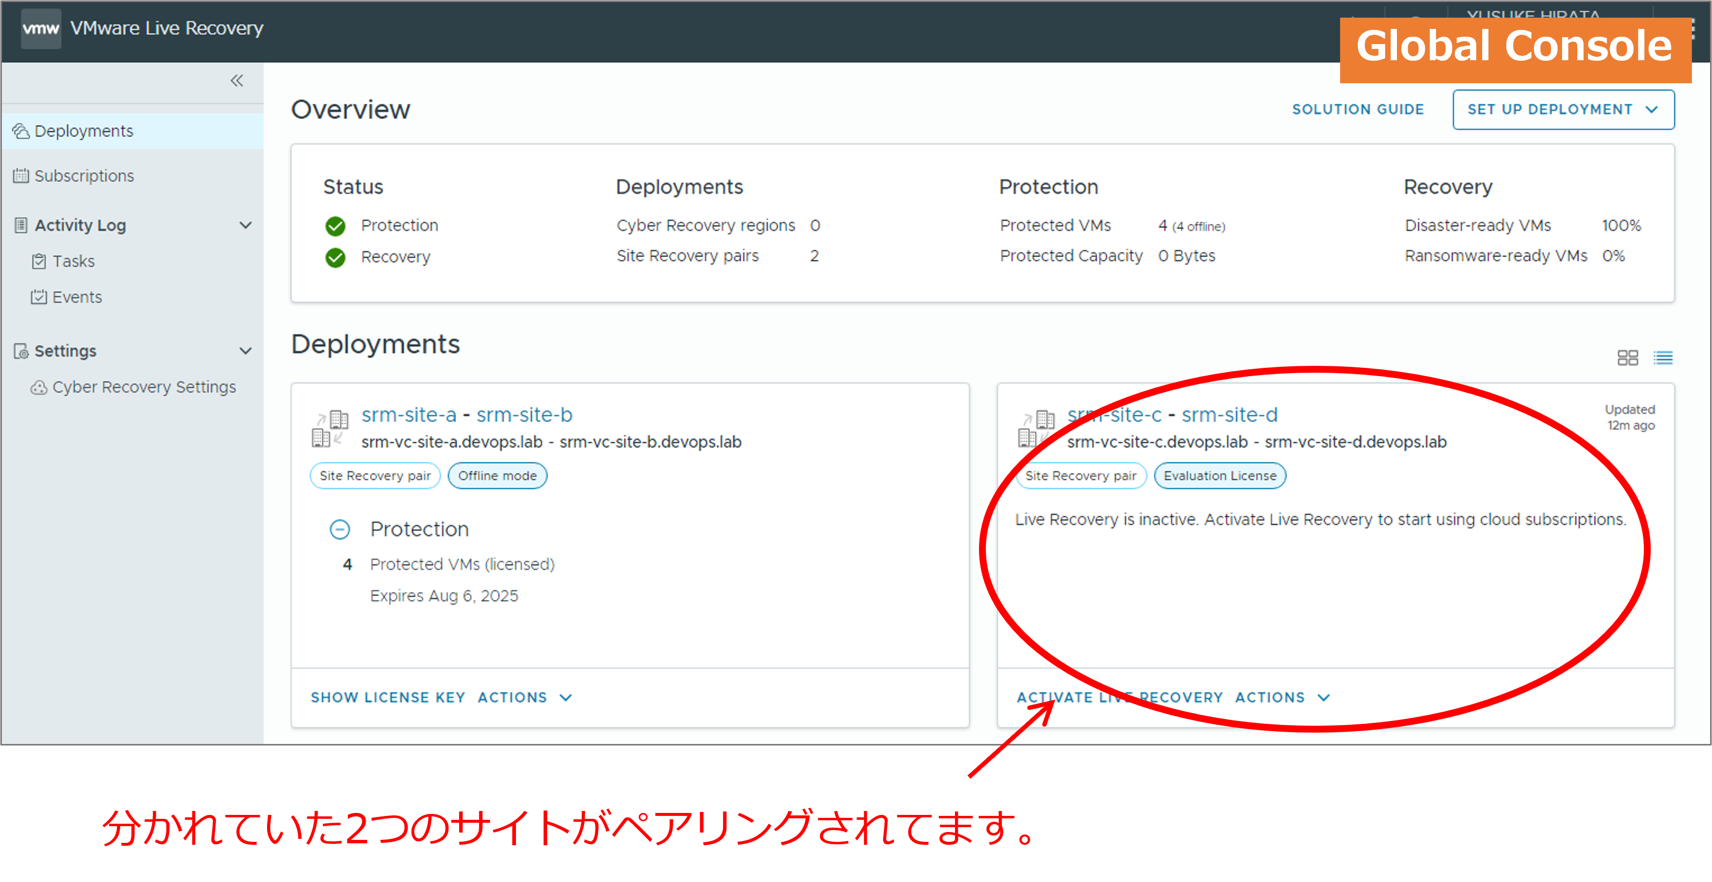Screen dimensions: 1712x882
Task: Switch deployments to list view
Action: [1663, 358]
